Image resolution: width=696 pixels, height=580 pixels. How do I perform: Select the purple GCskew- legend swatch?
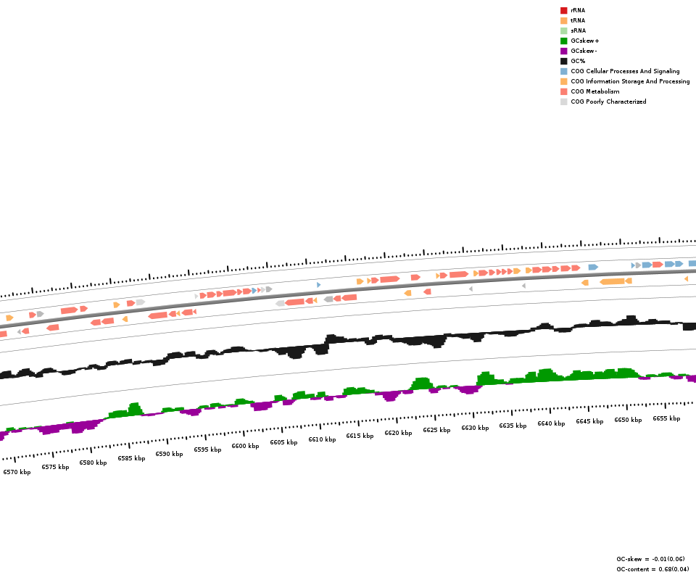(x=563, y=51)
